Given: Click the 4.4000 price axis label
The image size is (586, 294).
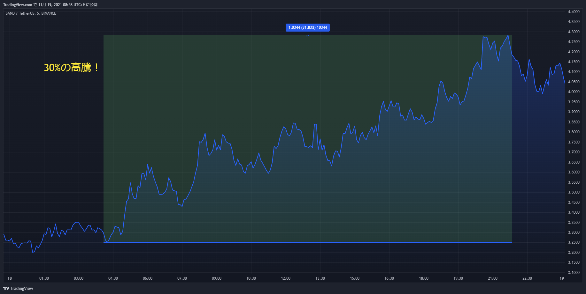Looking at the screenshot, I should [574, 12].
